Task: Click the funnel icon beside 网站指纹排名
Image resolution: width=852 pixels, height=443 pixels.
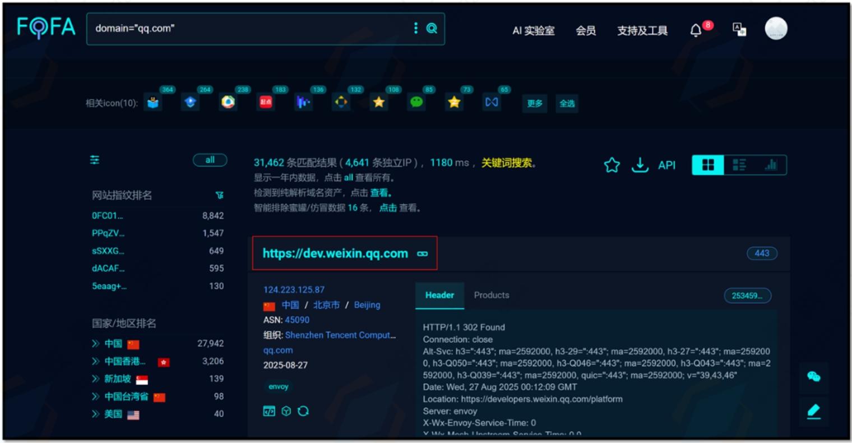Action: pyautogui.click(x=220, y=195)
